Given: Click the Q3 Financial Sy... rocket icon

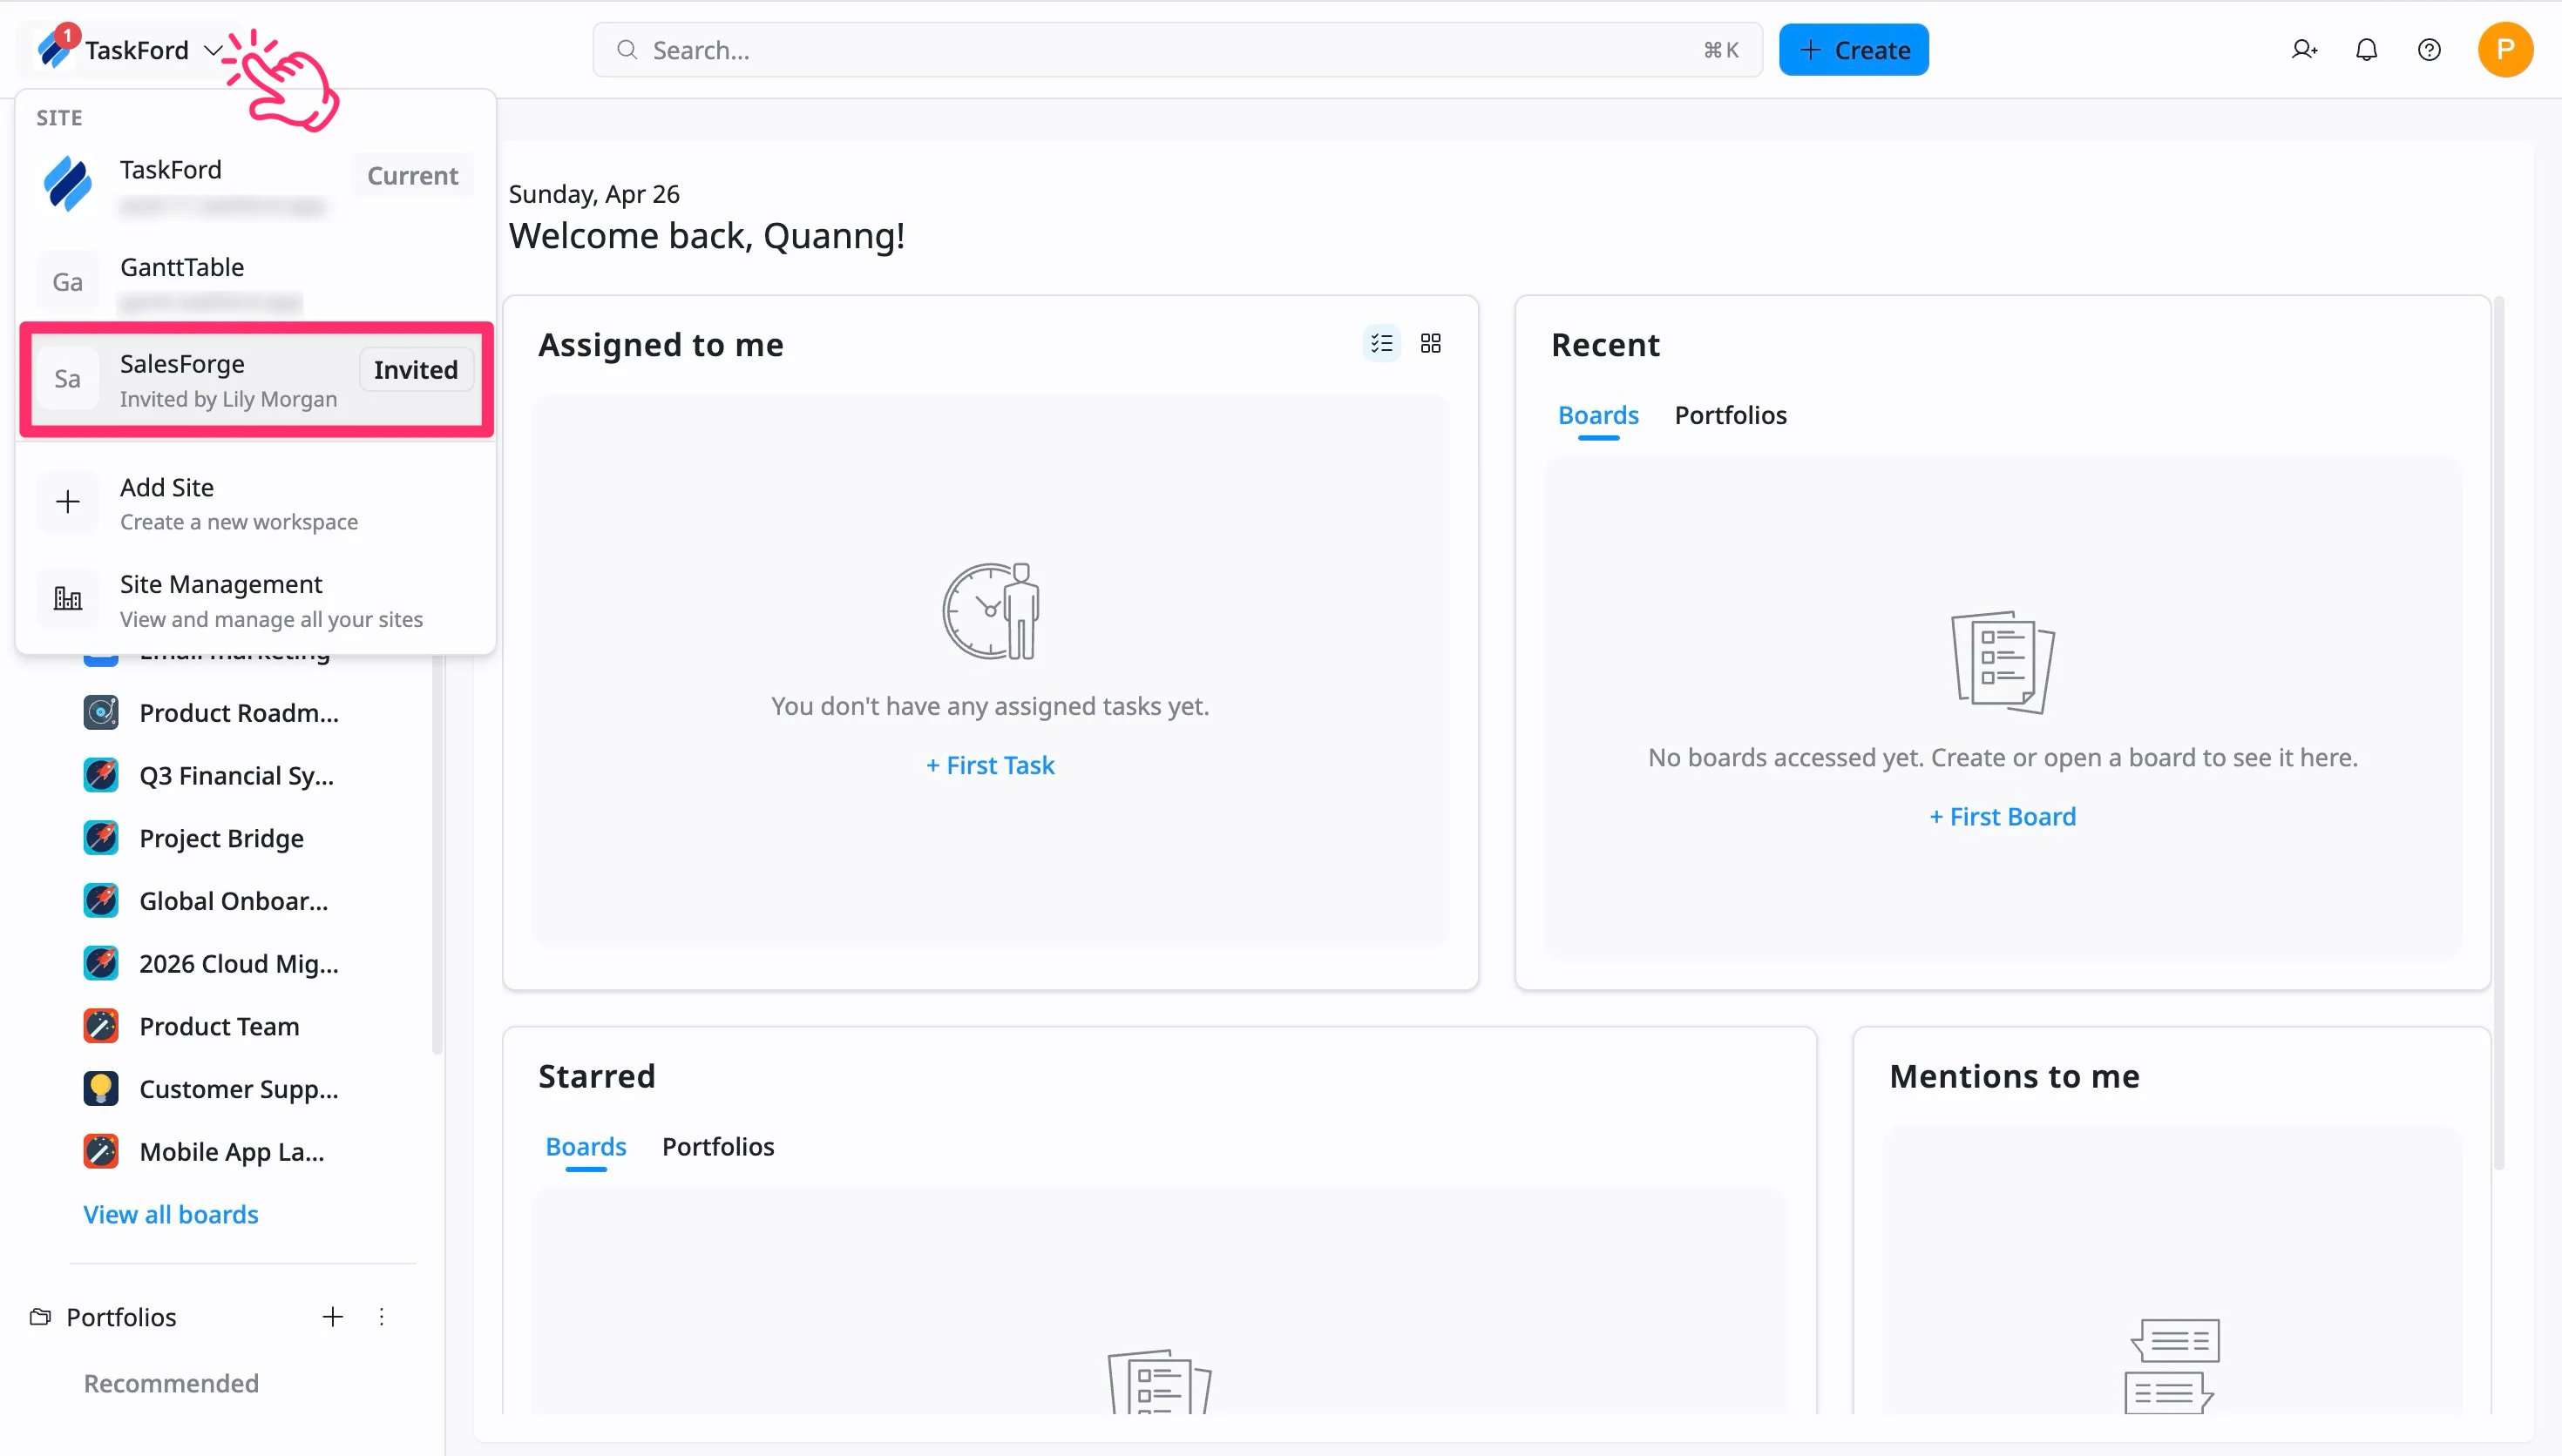Looking at the screenshot, I should (101, 776).
